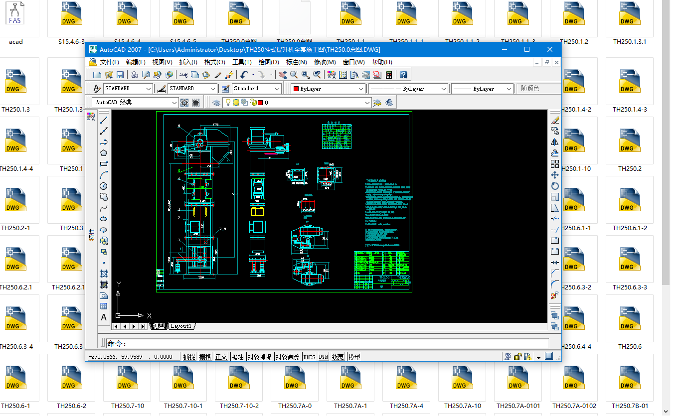Select the Polygon drawing tool

click(x=104, y=153)
